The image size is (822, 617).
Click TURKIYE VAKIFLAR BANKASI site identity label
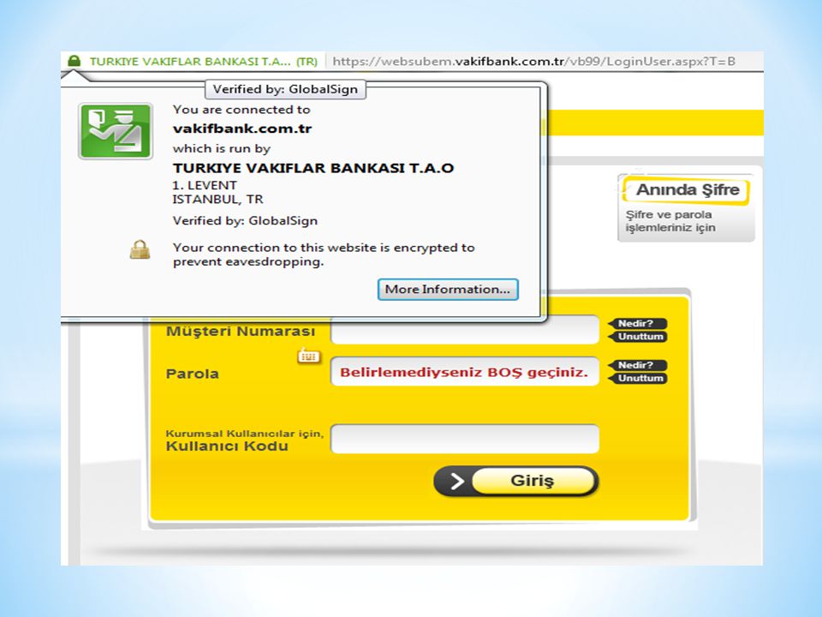(x=204, y=62)
